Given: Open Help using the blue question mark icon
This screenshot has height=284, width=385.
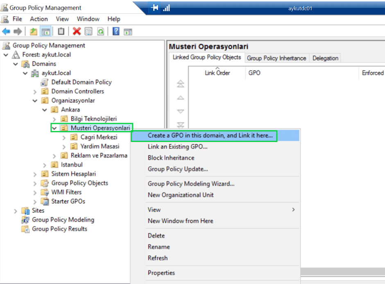Looking at the screenshot, I should click(116, 31).
